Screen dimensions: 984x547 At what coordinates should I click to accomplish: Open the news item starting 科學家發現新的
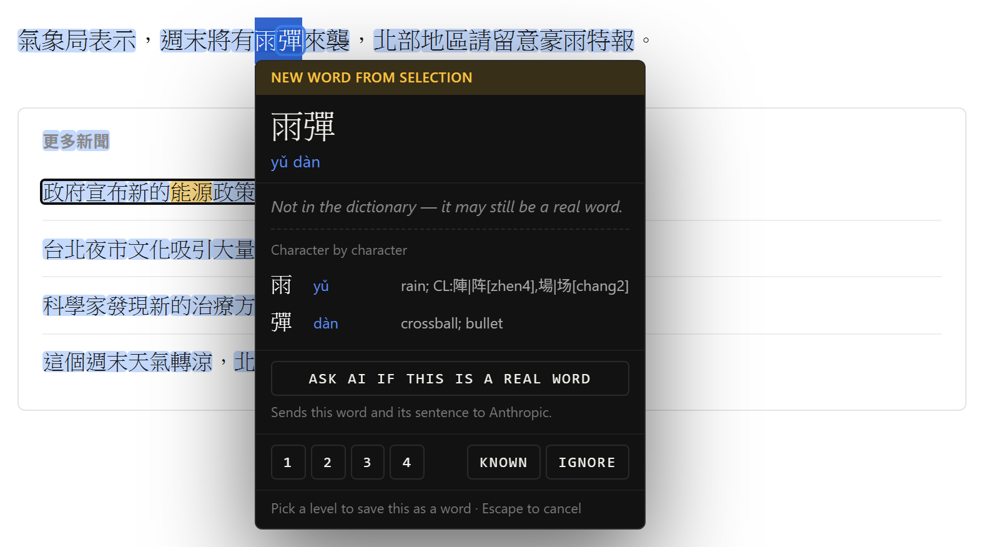(149, 305)
